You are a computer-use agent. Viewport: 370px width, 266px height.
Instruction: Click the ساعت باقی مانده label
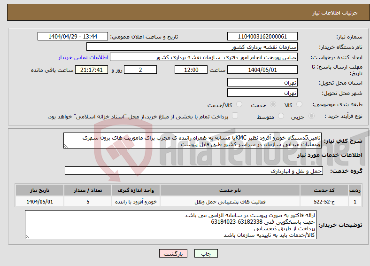click(52, 70)
